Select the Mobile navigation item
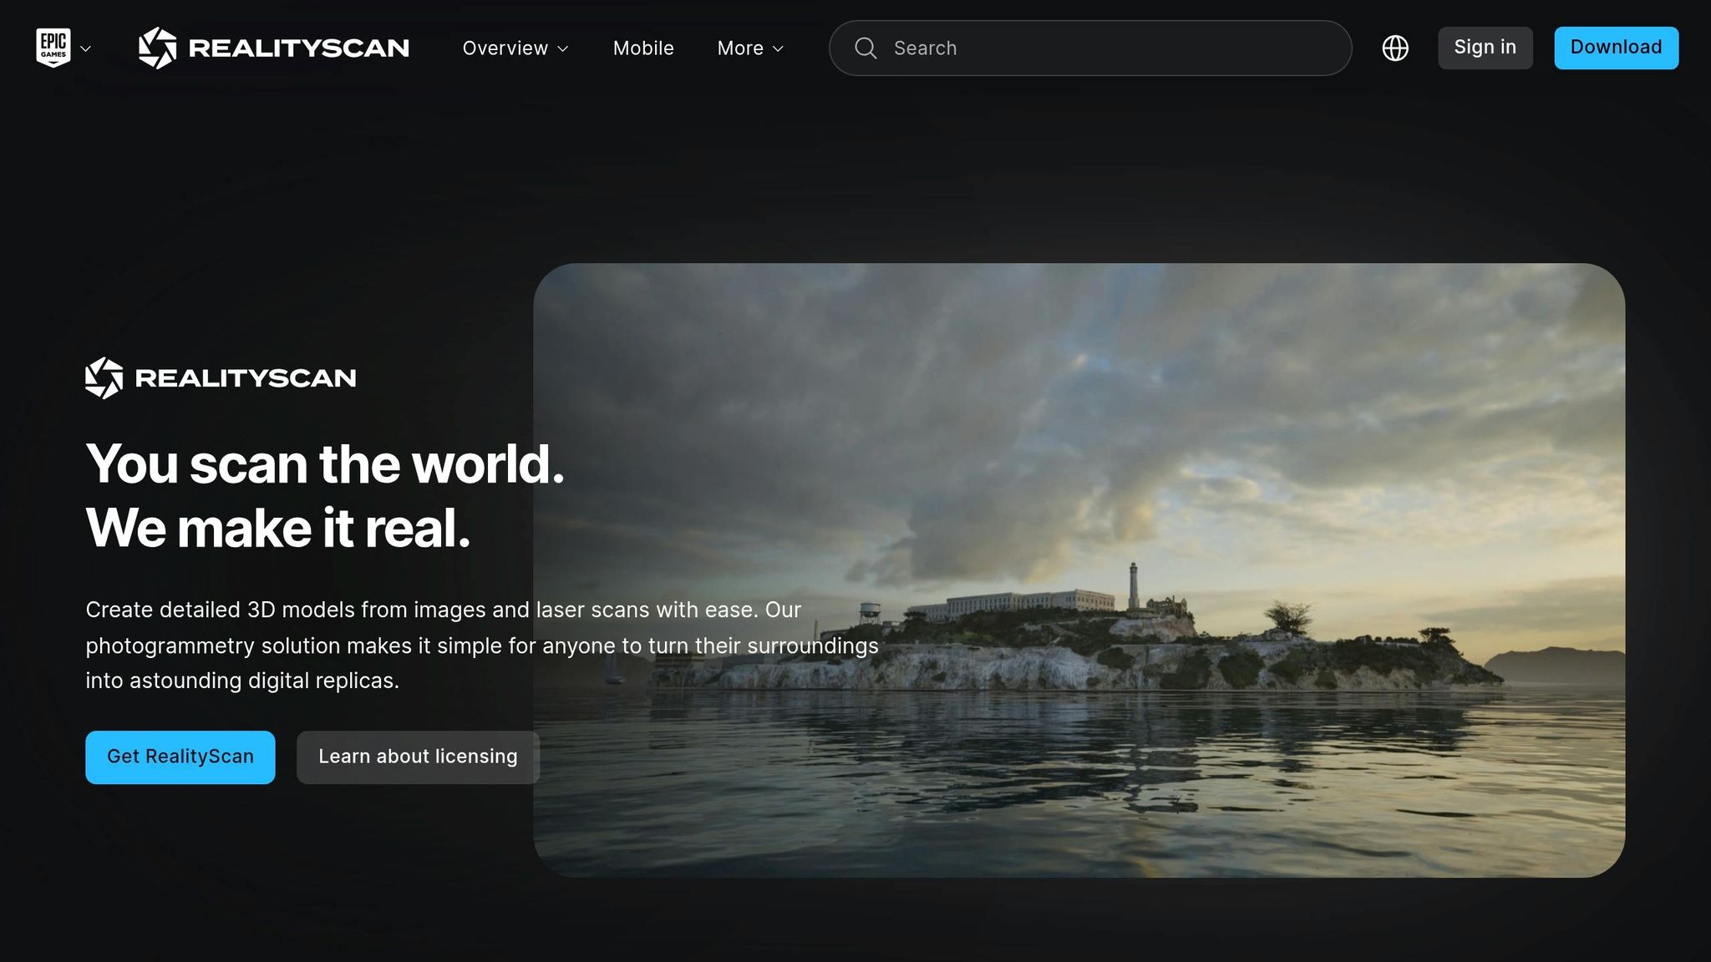 (x=643, y=48)
